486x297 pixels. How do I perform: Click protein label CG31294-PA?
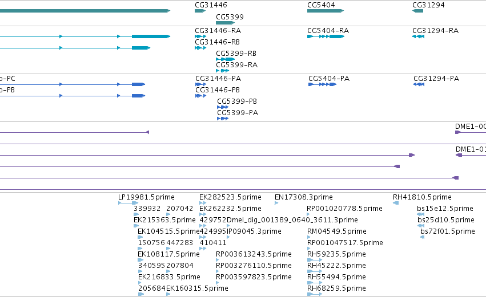436,79
